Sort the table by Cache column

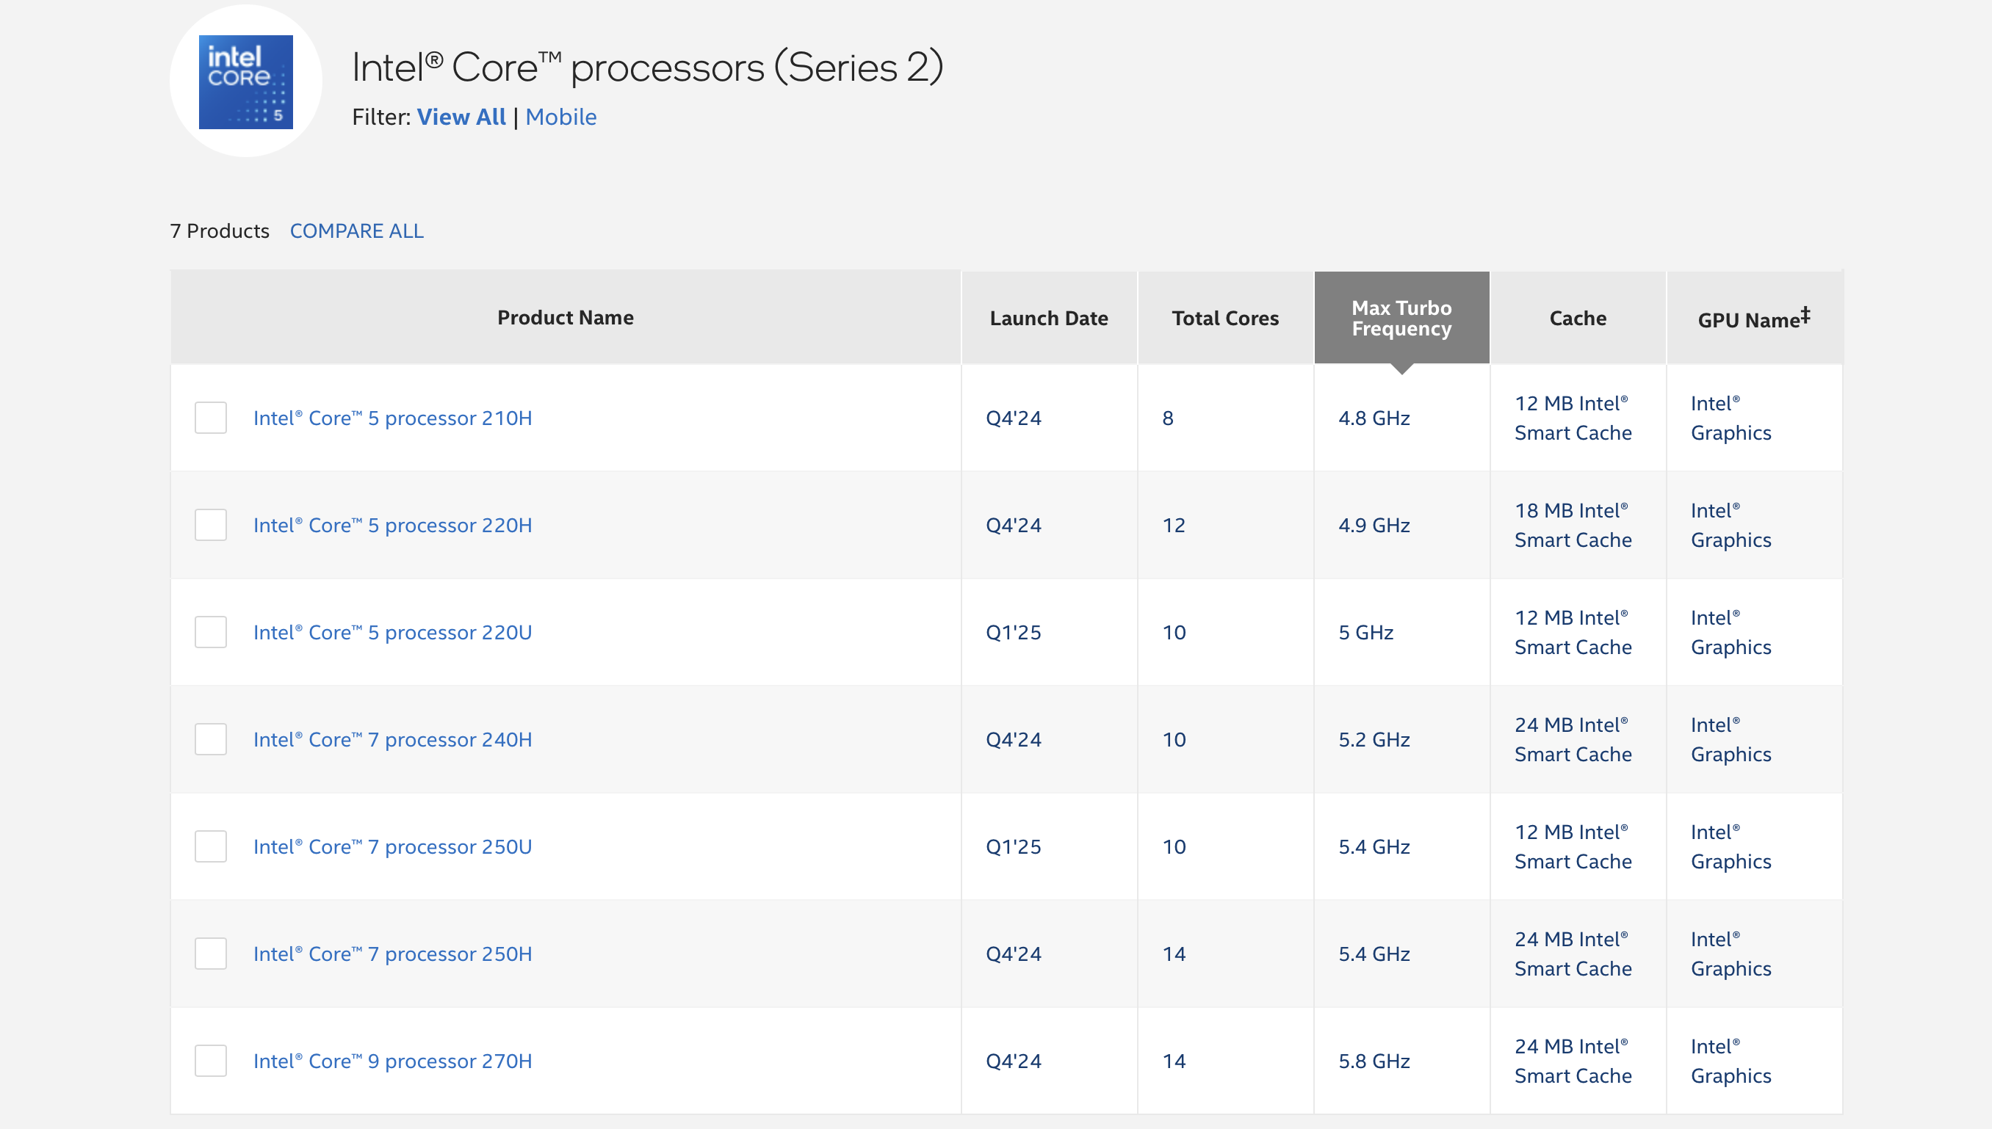click(x=1577, y=317)
